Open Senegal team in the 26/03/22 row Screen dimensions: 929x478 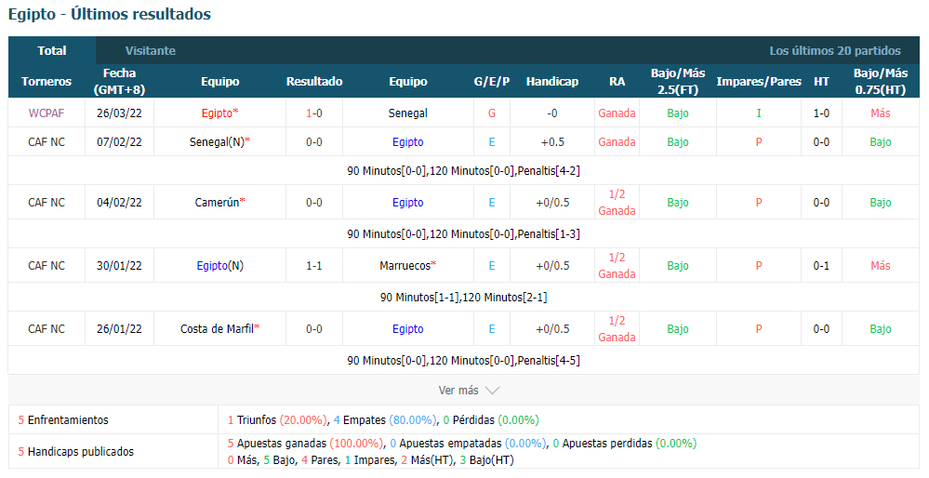(407, 113)
